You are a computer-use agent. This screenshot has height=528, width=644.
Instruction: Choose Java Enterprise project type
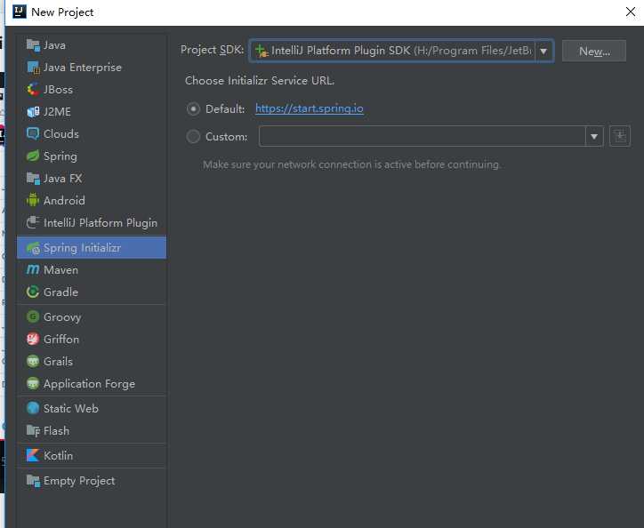point(92,67)
